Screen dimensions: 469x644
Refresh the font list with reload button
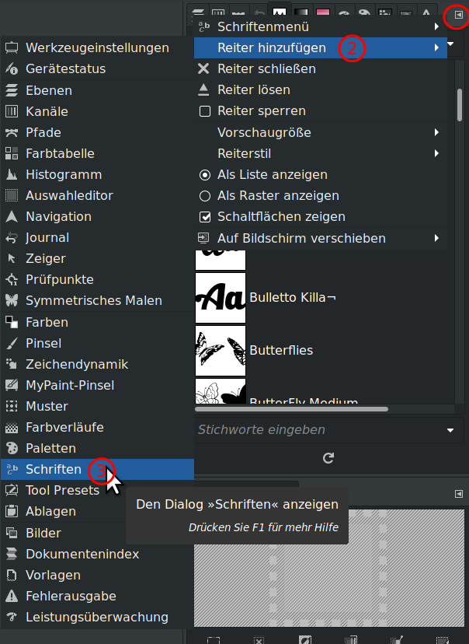[328, 458]
